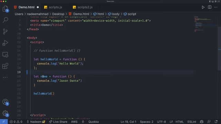Open the Manage gear icon

pos(5,113)
